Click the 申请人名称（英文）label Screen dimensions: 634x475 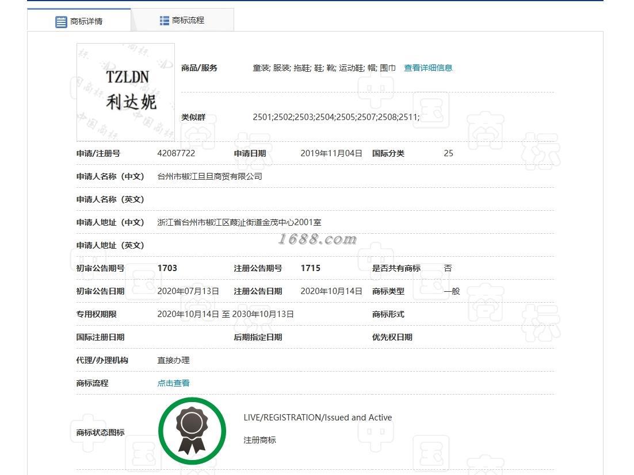[110, 199]
